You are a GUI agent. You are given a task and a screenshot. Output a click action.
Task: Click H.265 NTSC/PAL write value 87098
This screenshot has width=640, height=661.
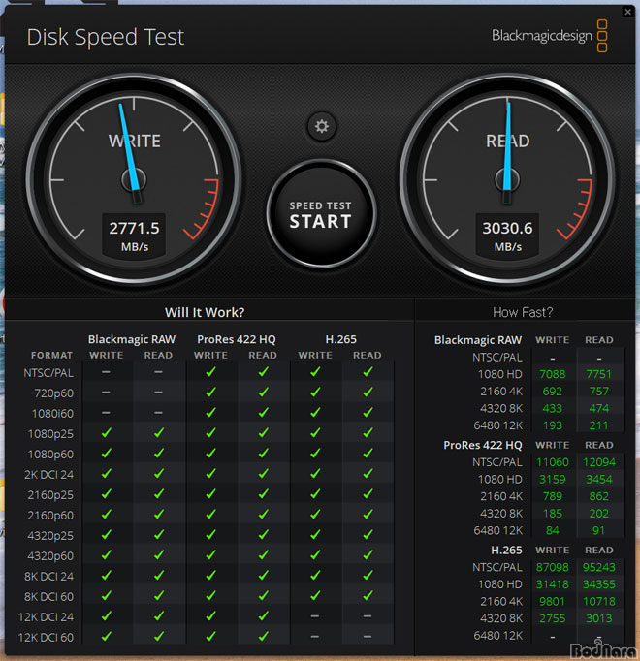[x=553, y=567]
